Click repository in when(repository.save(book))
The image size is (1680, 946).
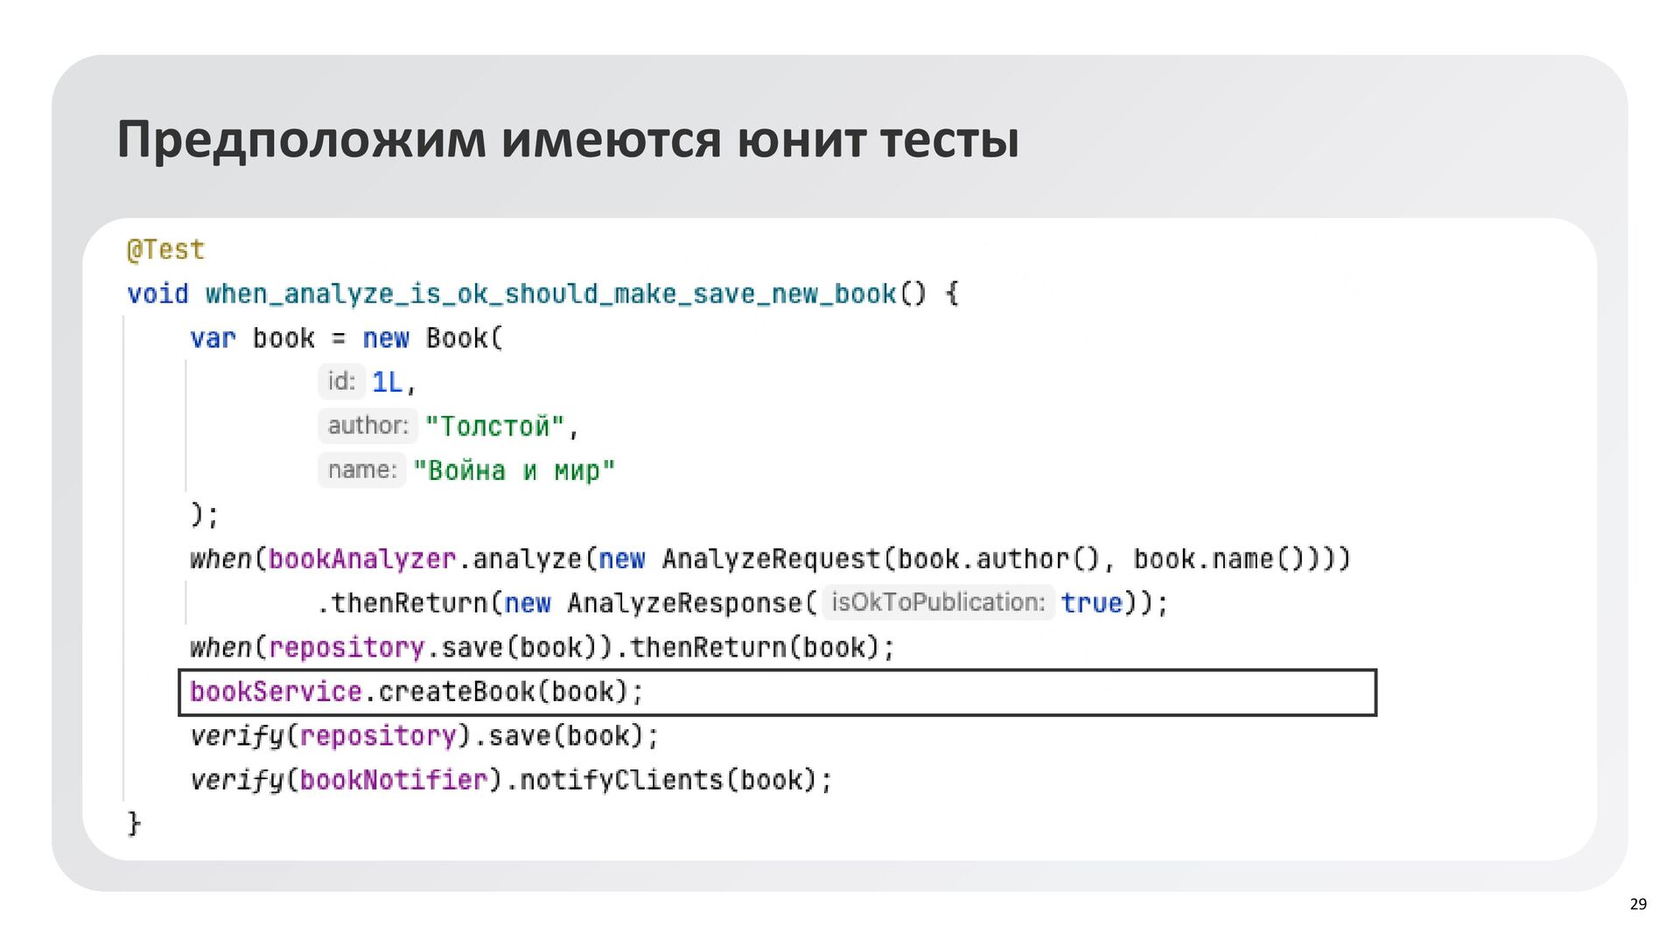pos(346,648)
